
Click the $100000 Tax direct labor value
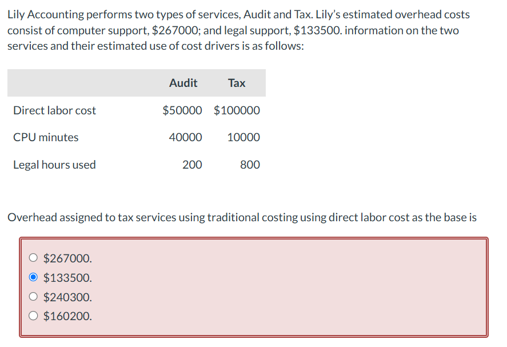click(236, 110)
